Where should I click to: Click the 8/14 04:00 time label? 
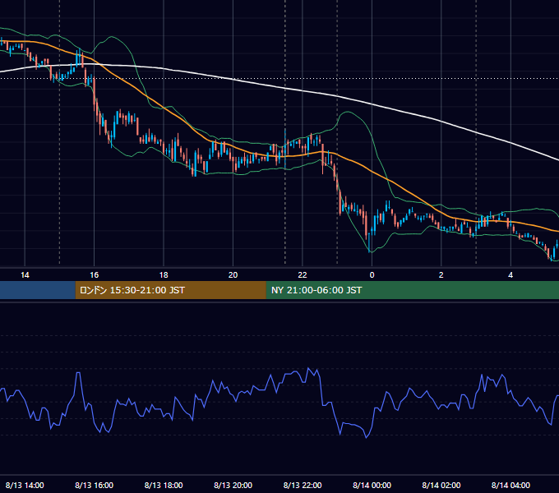pyautogui.click(x=510, y=485)
